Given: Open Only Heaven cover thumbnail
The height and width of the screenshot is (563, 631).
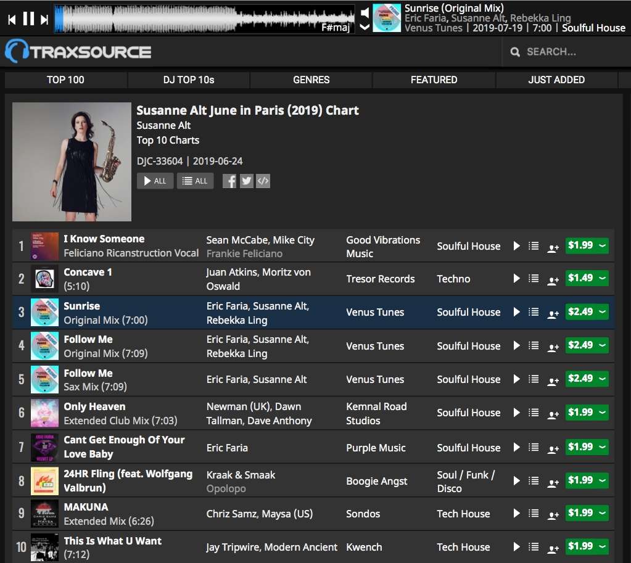Looking at the screenshot, I should pyautogui.click(x=44, y=413).
